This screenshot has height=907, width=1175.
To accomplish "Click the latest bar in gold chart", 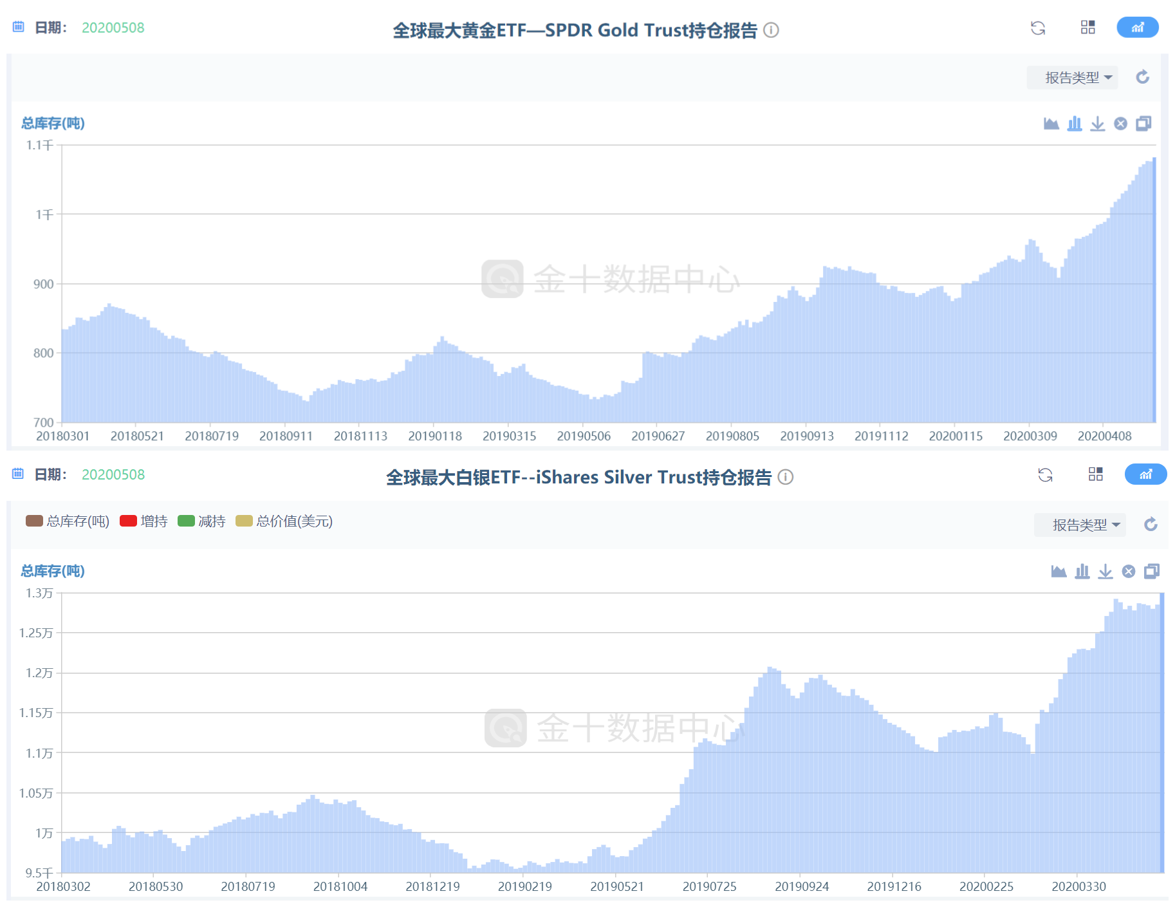I will point(1154,290).
